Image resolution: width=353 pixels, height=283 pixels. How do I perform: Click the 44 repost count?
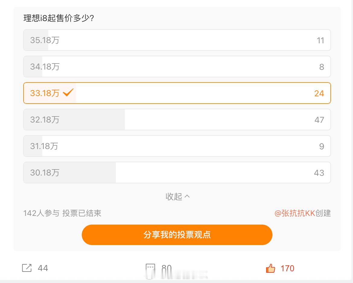(43, 268)
